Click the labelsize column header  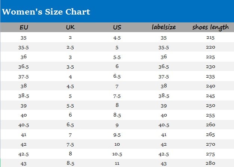[163, 27]
